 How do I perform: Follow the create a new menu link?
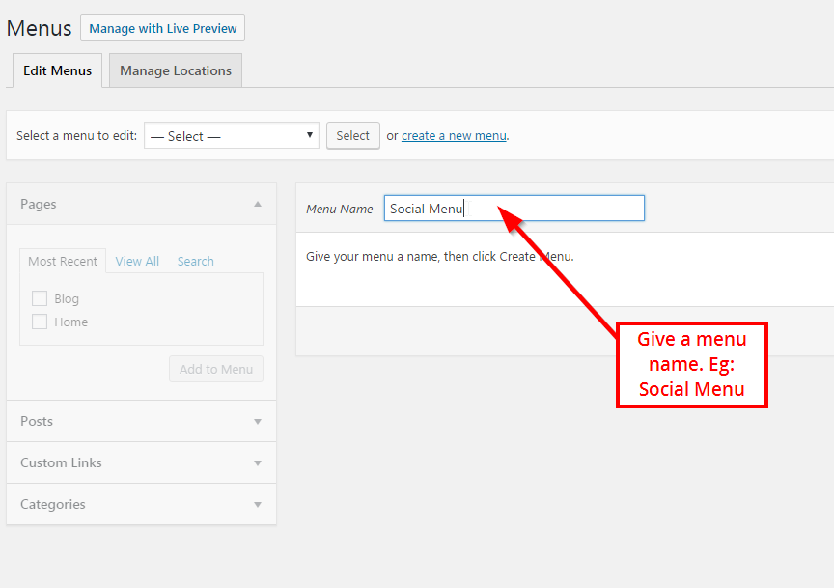pyautogui.click(x=454, y=136)
